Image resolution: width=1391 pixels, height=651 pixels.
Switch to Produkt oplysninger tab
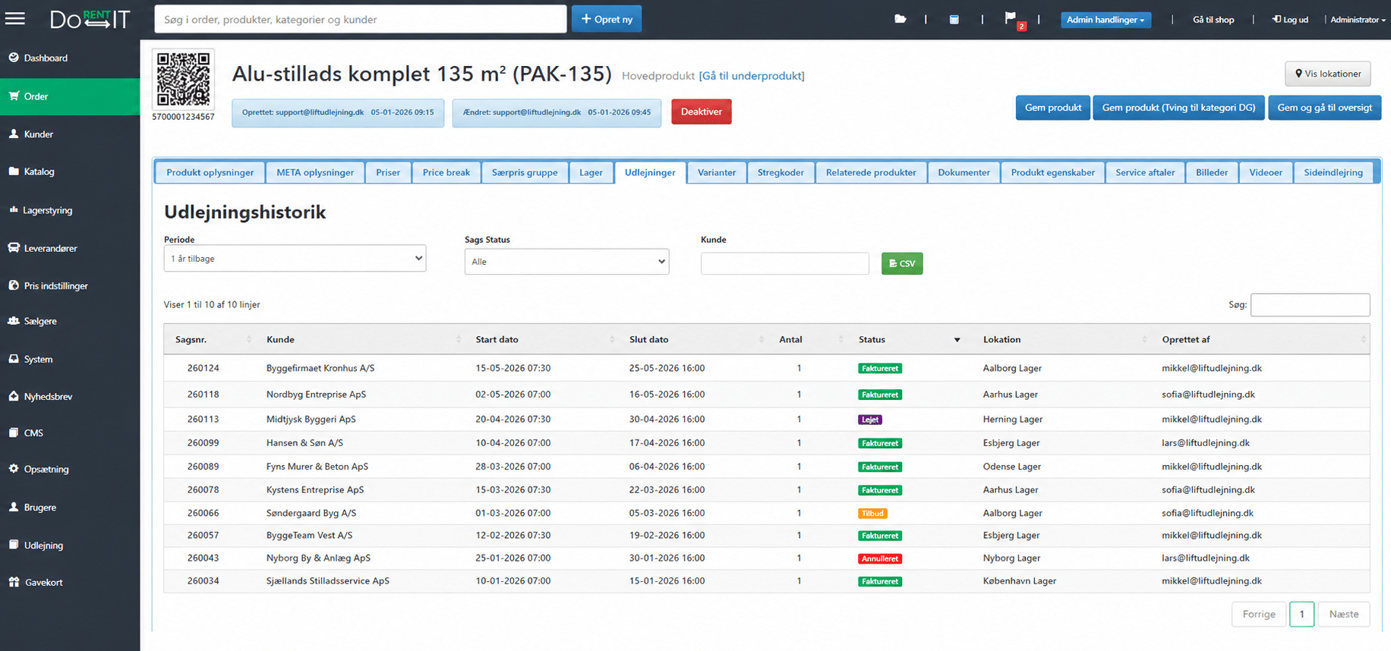coord(210,172)
